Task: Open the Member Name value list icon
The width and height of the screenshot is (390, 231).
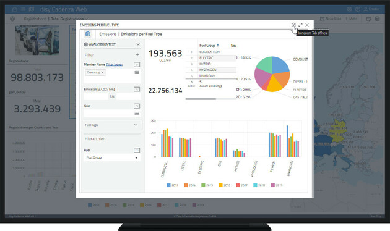Action: (x=137, y=72)
